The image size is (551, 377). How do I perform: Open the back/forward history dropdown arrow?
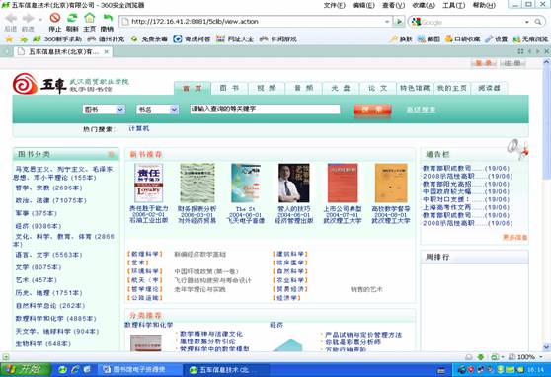coord(40,19)
